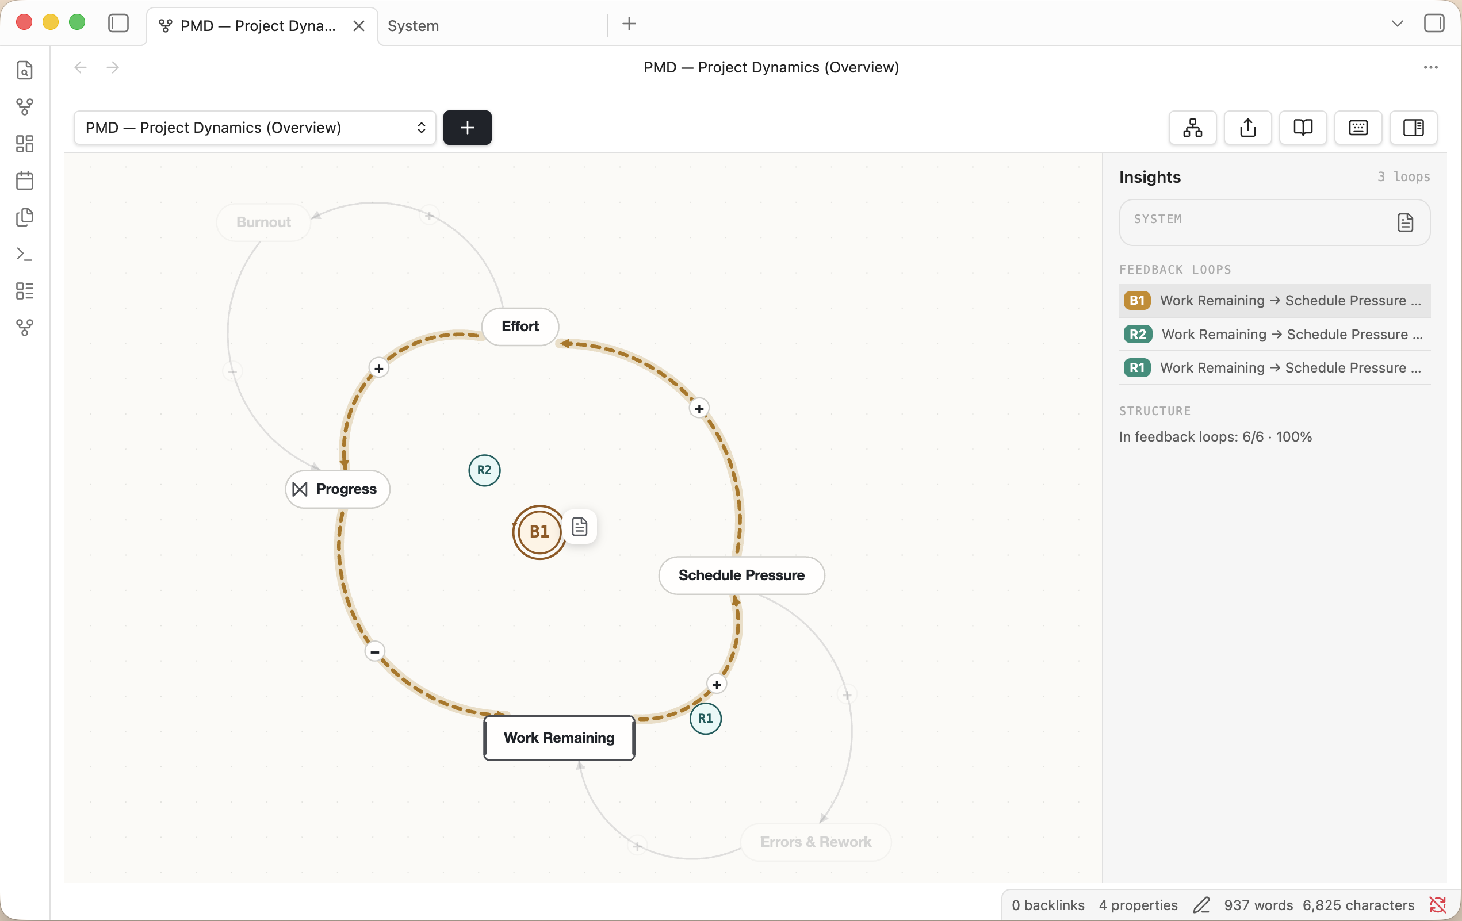The height and width of the screenshot is (921, 1462).
Task: Toggle plus polarity between Progress and Effort
Action: click(379, 369)
